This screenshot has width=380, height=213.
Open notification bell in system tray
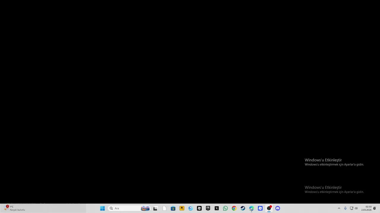(x=375, y=208)
